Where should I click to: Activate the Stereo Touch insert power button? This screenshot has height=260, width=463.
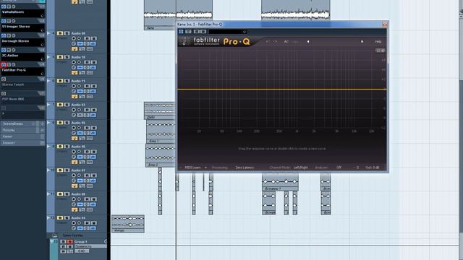(4, 79)
